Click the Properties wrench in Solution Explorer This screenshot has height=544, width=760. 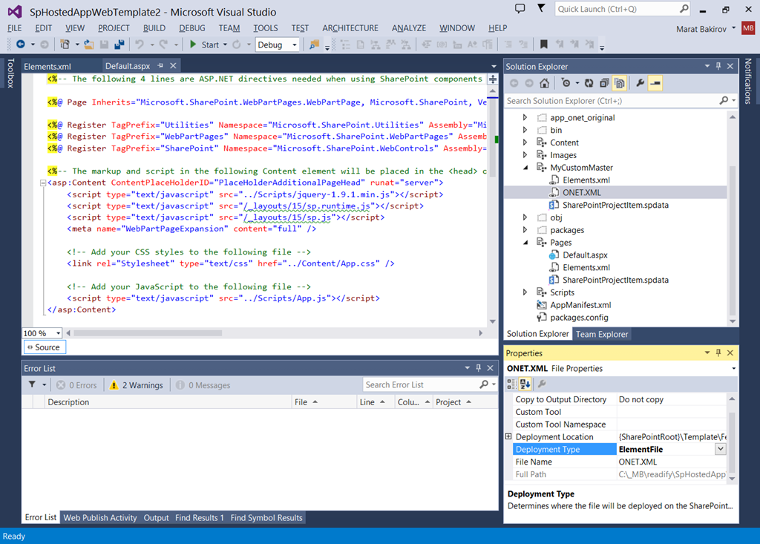(x=640, y=83)
